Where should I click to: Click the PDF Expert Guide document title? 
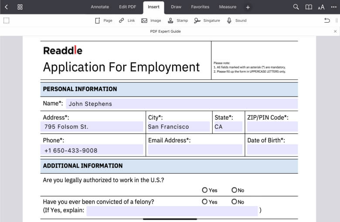166,31
